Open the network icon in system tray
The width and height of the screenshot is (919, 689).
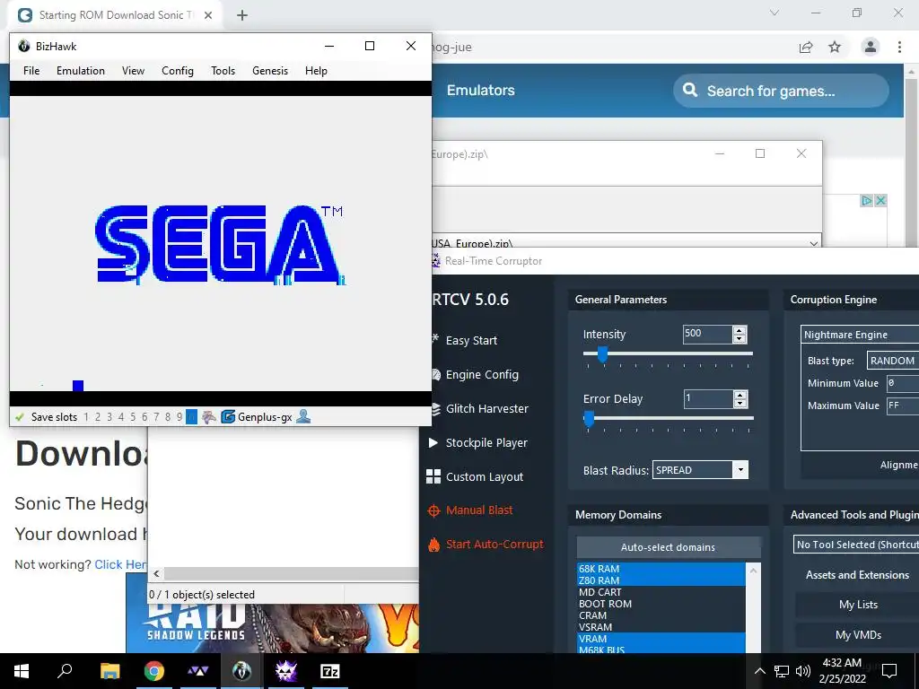782,671
